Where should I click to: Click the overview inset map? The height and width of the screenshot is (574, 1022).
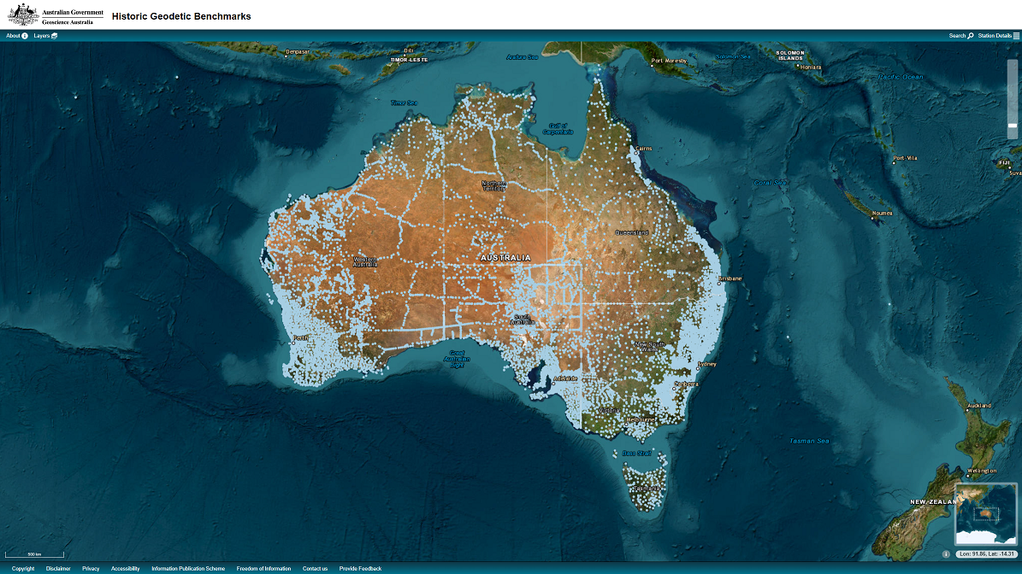click(x=985, y=512)
